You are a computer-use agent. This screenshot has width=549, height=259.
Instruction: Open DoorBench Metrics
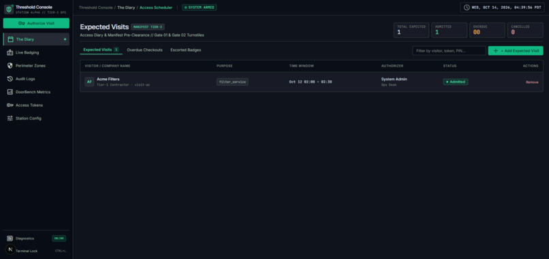coord(36,92)
